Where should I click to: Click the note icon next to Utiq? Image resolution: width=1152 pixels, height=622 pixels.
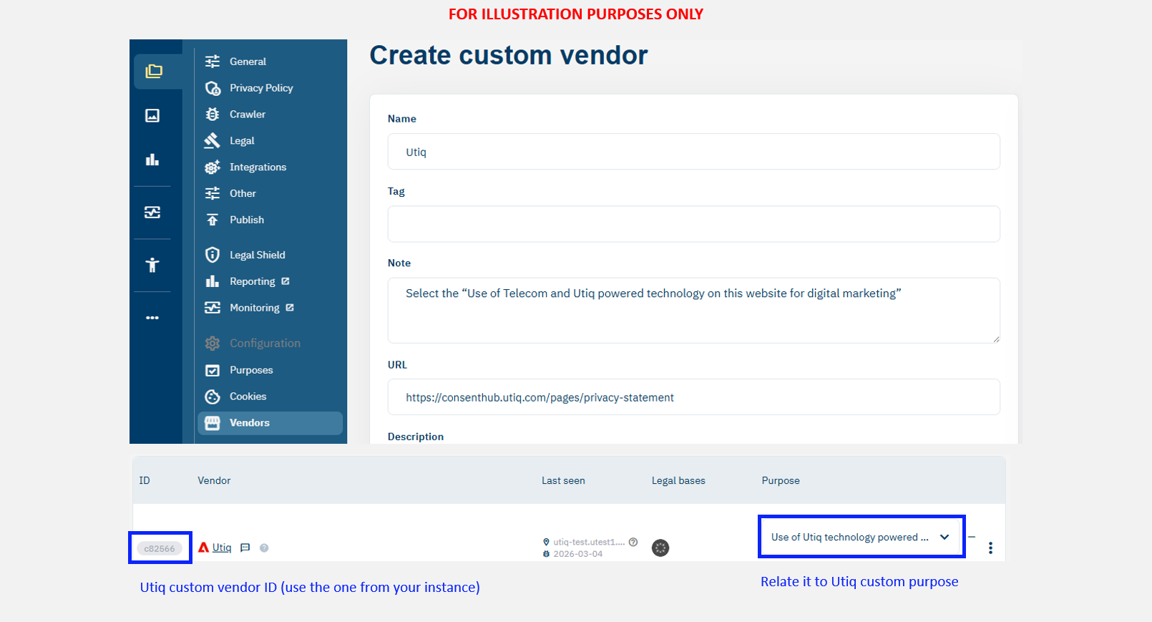coord(245,548)
